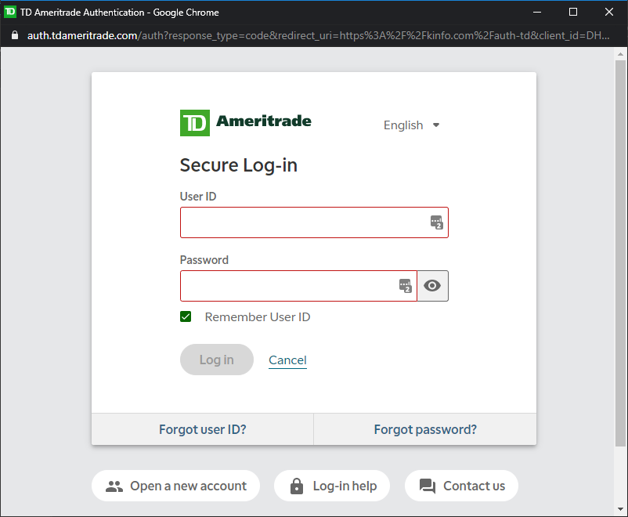Maximize the Chrome window
The height and width of the screenshot is (517, 628).
[x=573, y=12]
